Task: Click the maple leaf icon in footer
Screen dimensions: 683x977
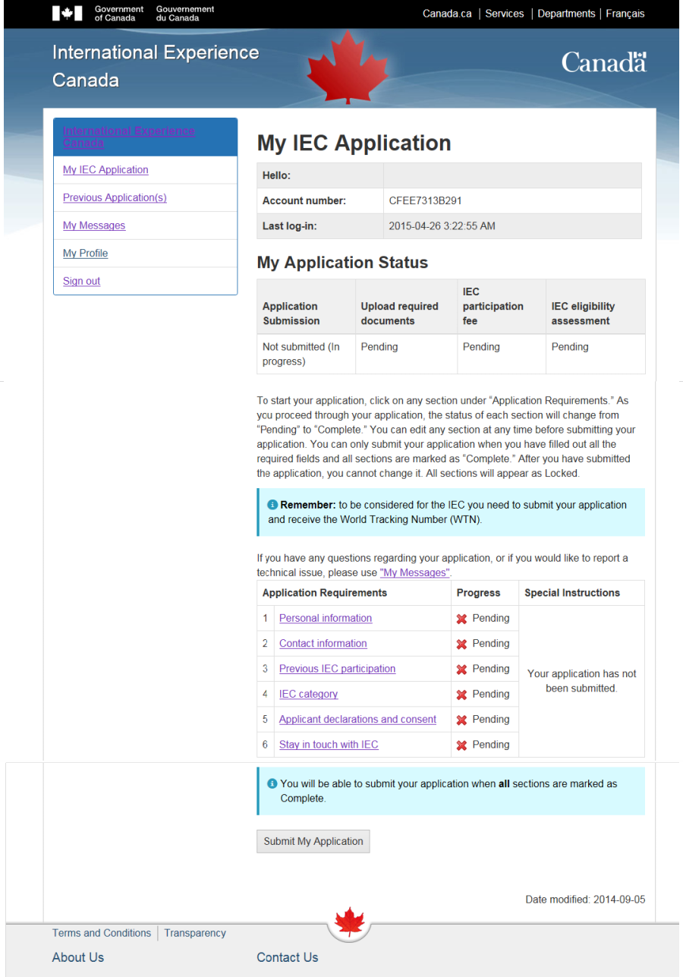Action: 350,922
